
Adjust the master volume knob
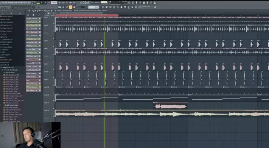coord(33,3)
